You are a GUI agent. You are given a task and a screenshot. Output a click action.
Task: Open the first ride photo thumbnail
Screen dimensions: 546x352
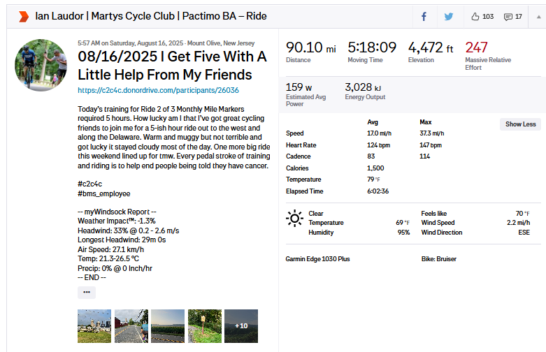[94, 326]
